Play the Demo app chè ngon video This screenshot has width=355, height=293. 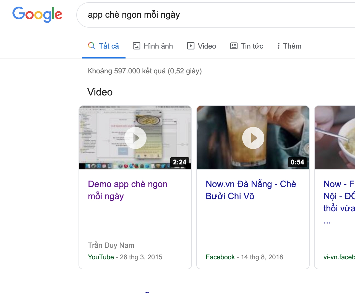135,138
